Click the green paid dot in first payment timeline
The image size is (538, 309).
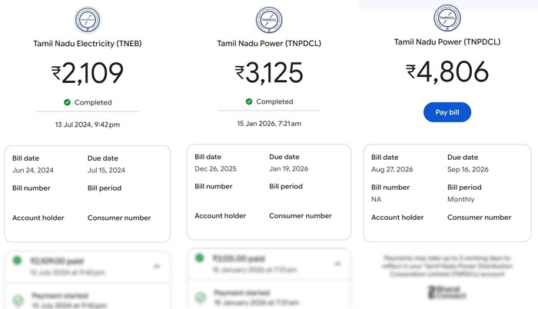17,261
